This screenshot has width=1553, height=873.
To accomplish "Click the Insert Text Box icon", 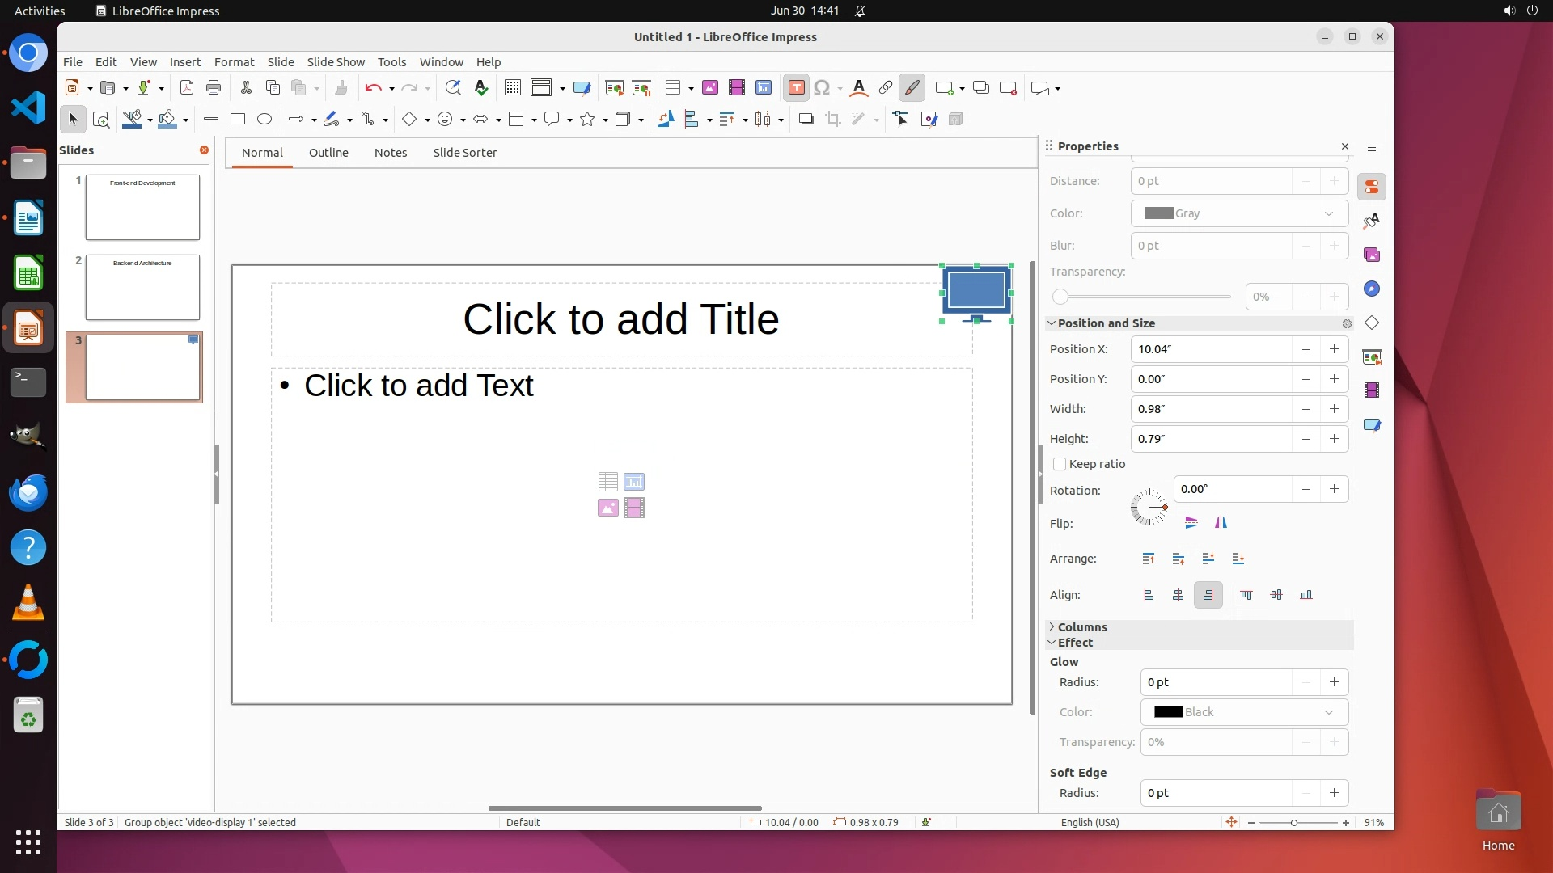I will click(x=796, y=88).
